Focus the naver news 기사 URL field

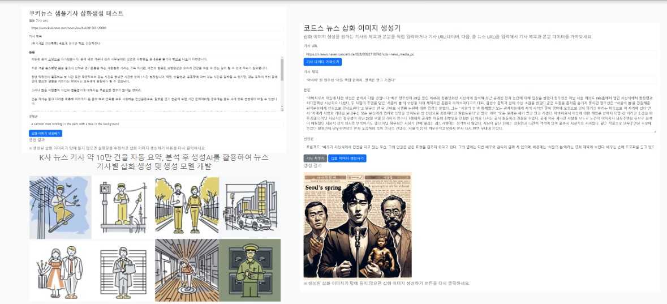[x=480, y=54]
